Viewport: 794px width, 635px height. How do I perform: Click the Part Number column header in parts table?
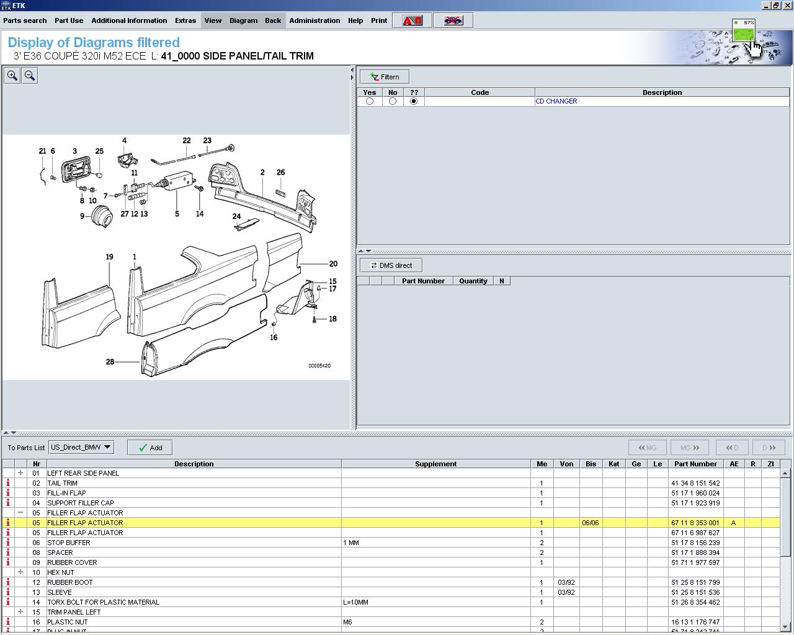(x=695, y=464)
